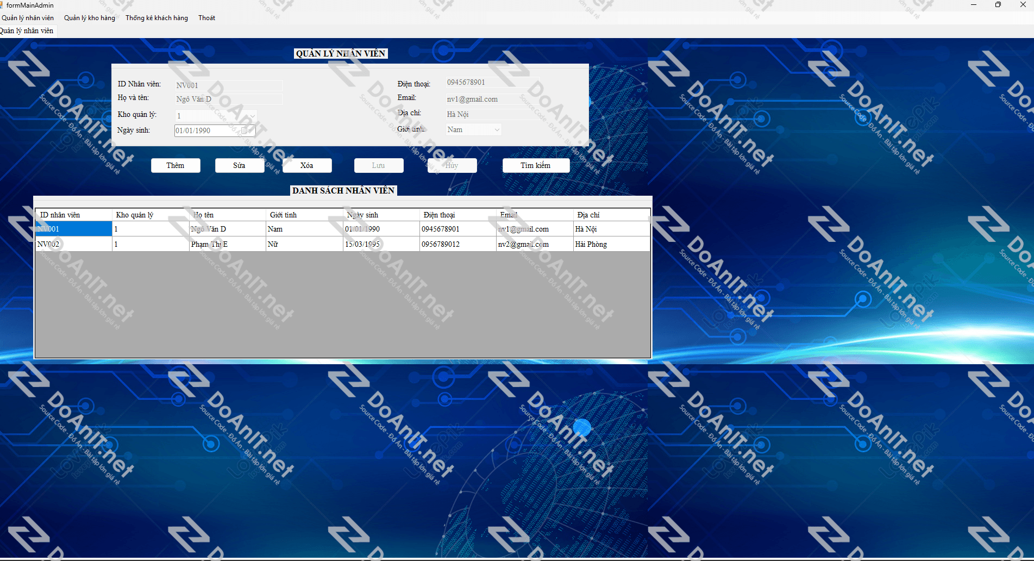Click the Xóa button
This screenshot has height=561, width=1034.
(x=307, y=166)
